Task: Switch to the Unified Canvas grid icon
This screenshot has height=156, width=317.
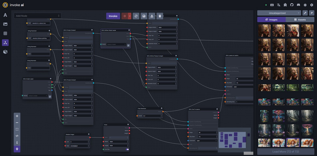Action: (x=5, y=34)
